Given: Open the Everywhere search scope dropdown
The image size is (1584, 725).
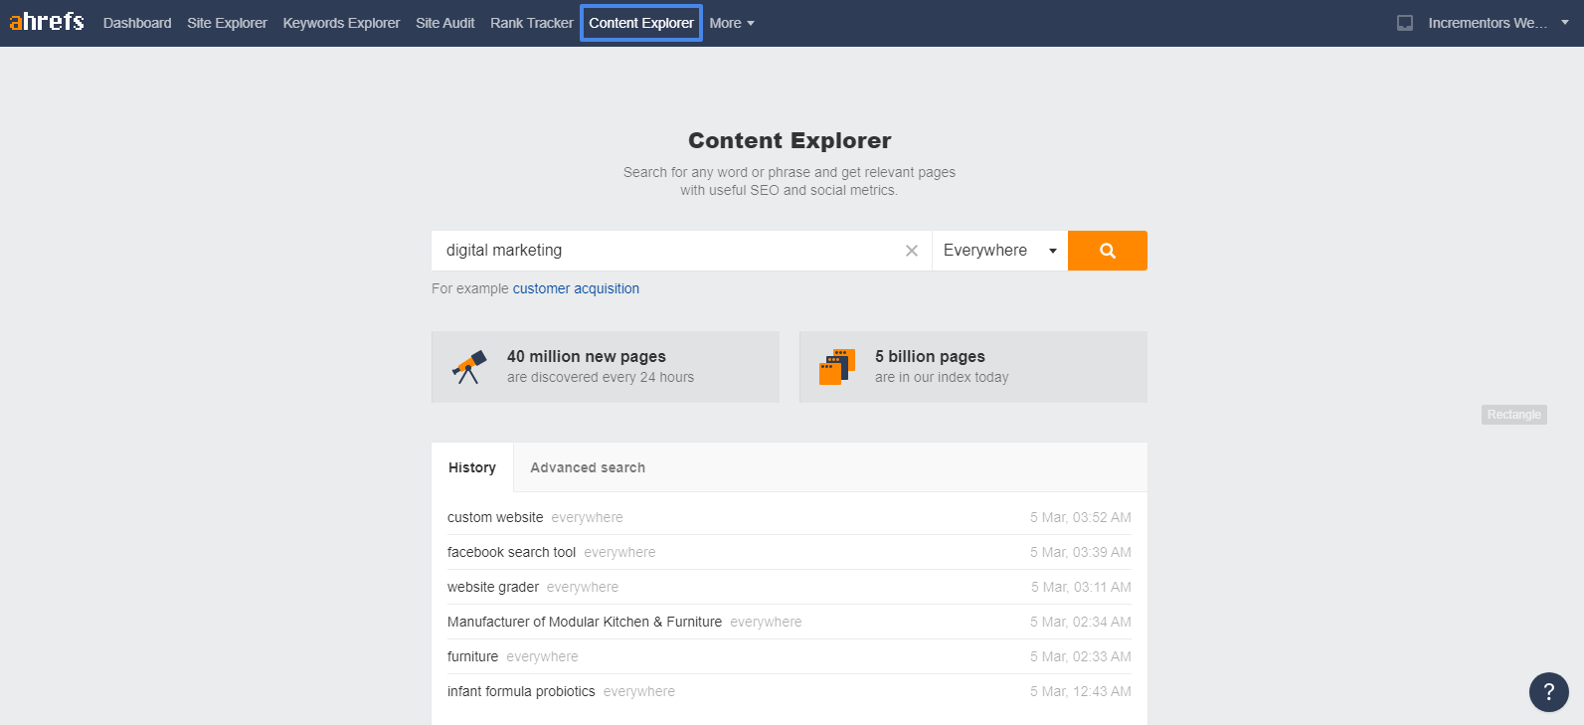Looking at the screenshot, I should (x=999, y=251).
